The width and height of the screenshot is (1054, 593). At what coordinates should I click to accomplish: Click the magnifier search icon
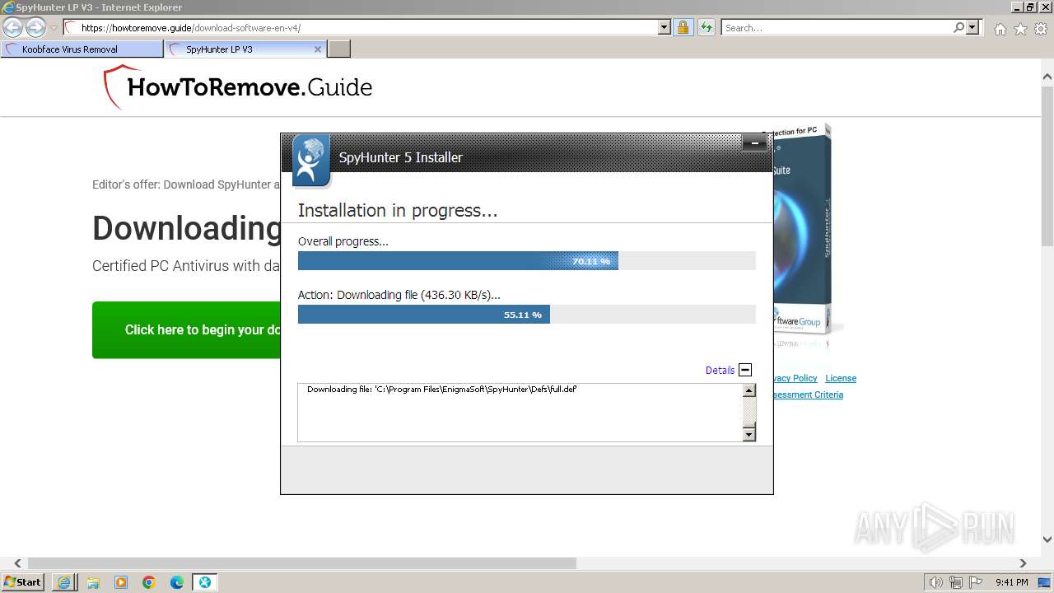958,28
